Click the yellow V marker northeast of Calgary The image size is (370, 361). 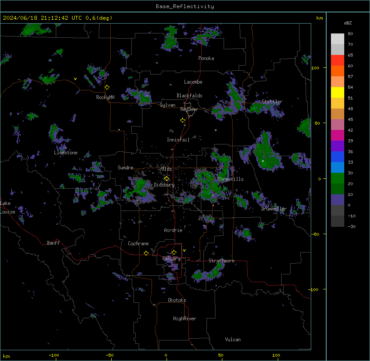(184, 250)
